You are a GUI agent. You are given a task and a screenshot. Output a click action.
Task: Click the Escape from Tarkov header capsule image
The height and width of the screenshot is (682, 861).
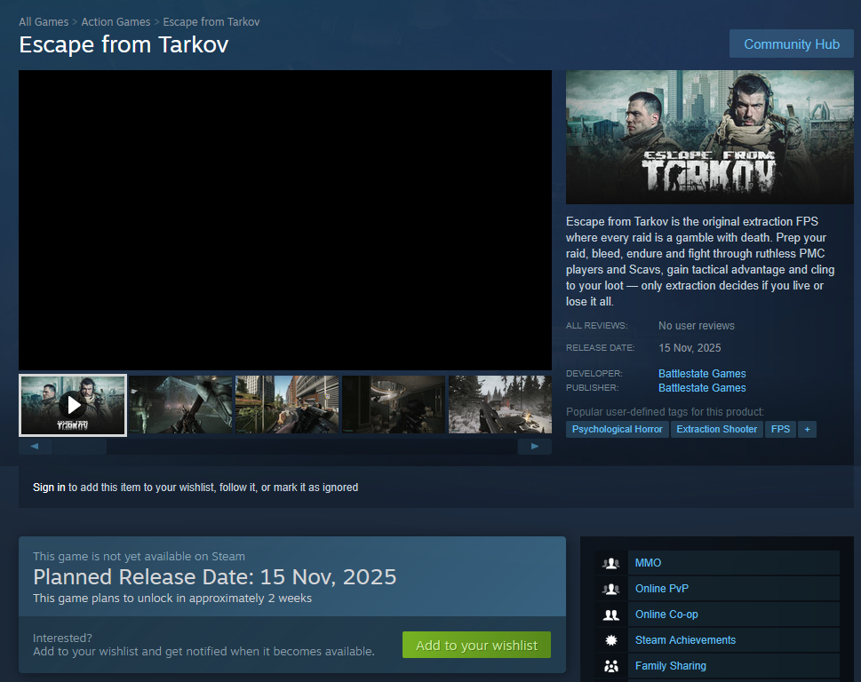point(709,137)
